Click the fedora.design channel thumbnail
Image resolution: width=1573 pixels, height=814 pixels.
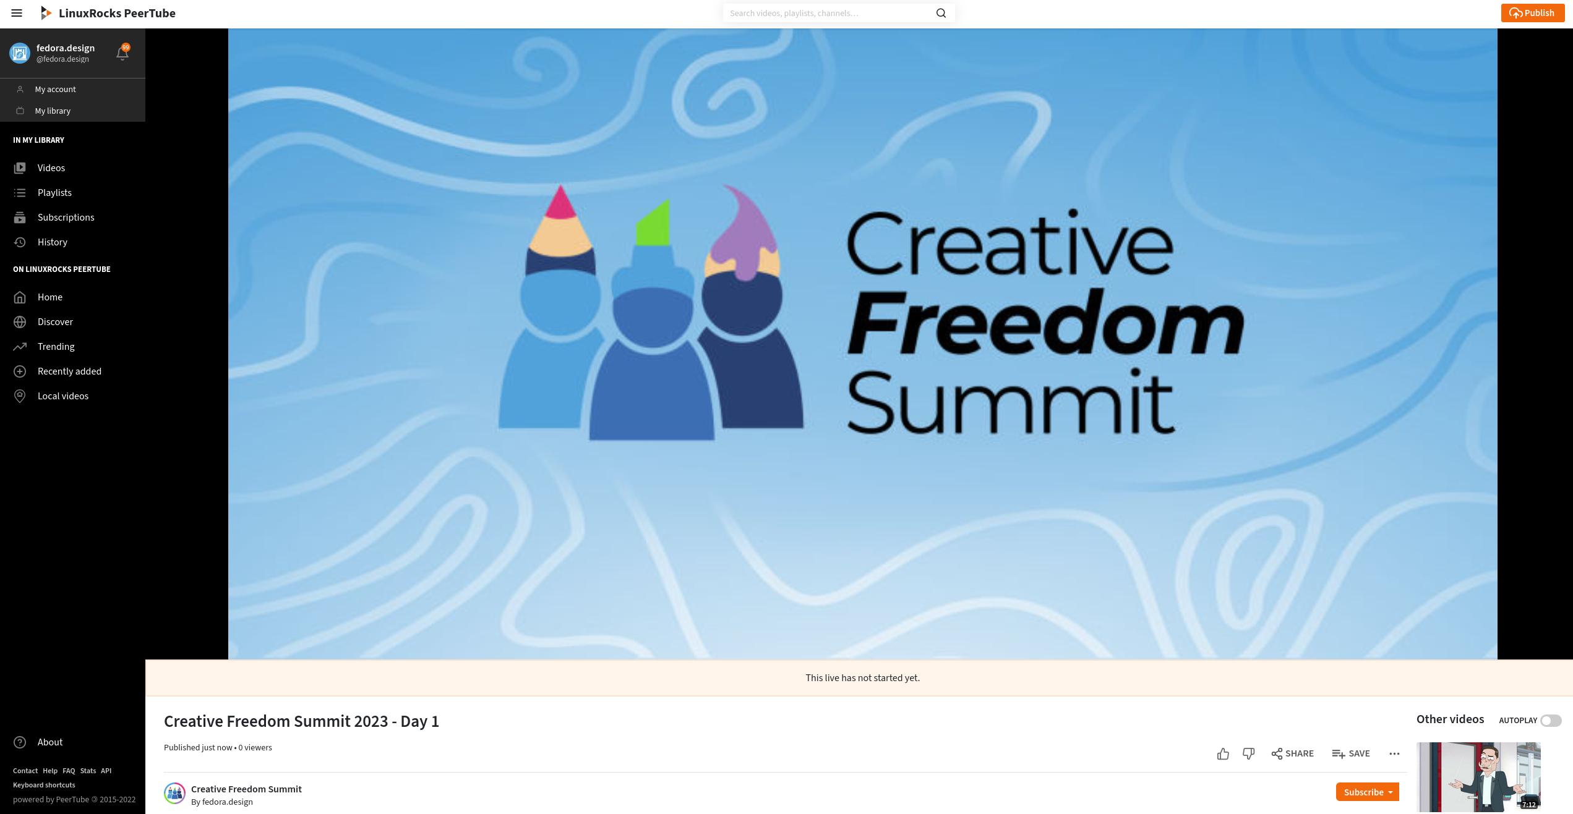click(x=19, y=52)
